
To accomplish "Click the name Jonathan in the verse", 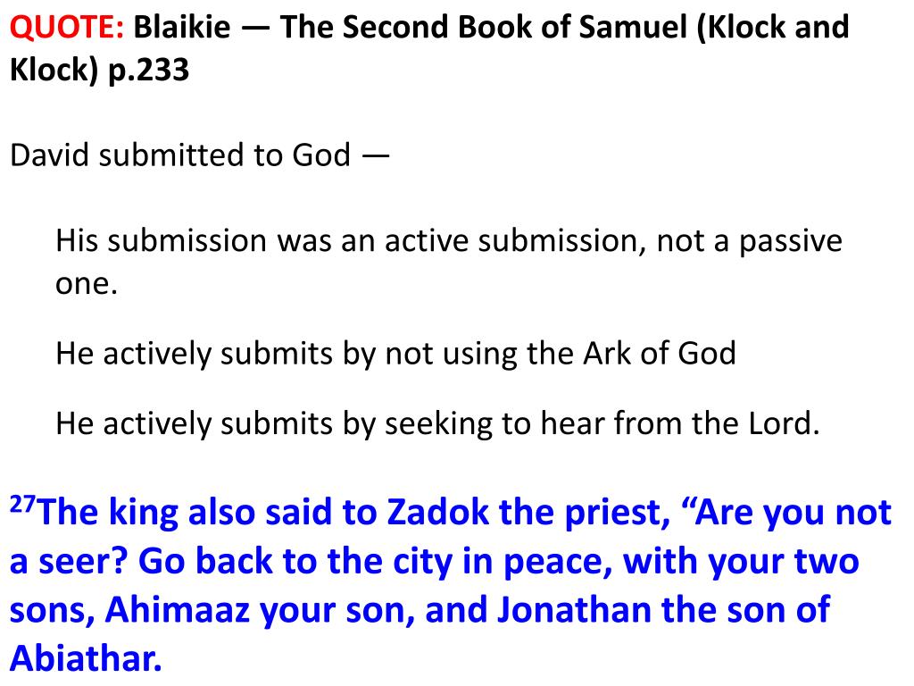I will pos(574,610).
